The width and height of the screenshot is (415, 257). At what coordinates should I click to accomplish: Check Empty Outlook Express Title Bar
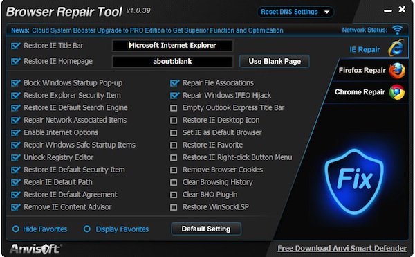[x=174, y=108]
